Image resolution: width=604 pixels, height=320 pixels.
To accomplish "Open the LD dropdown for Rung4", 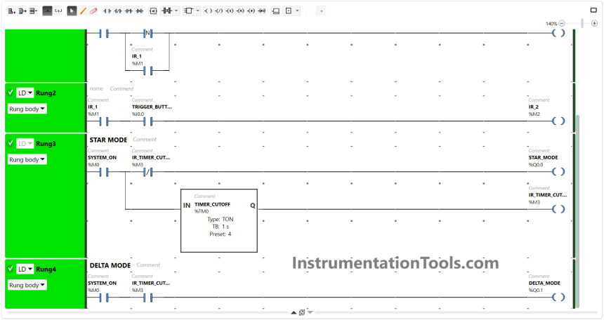I will pyautogui.click(x=25, y=269).
